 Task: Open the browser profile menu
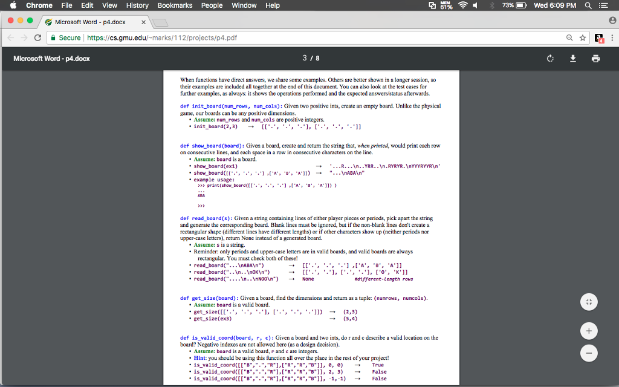pos(611,19)
